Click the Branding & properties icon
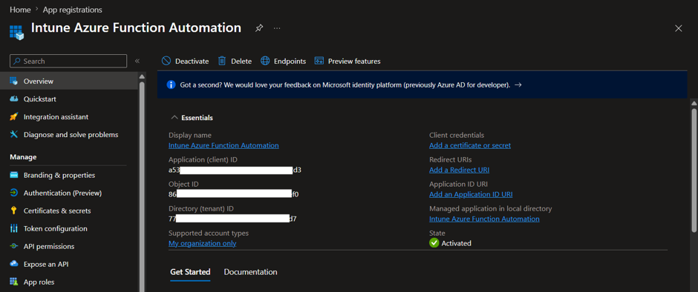Image resolution: width=698 pixels, height=292 pixels. coord(14,175)
